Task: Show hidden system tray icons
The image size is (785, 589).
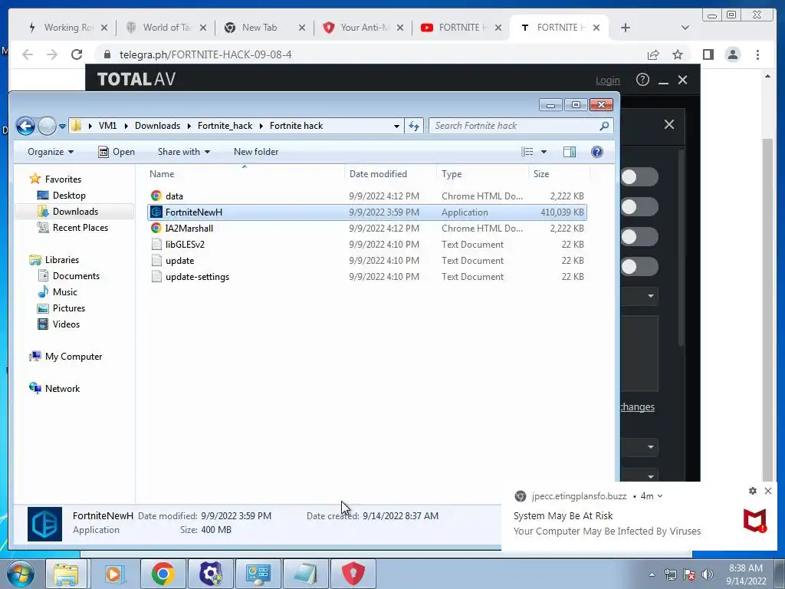Action: (x=652, y=574)
